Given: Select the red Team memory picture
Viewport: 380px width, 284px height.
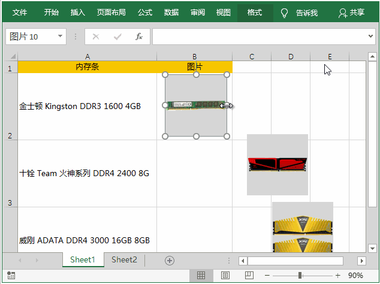Looking at the screenshot, I should [x=278, y=165].
